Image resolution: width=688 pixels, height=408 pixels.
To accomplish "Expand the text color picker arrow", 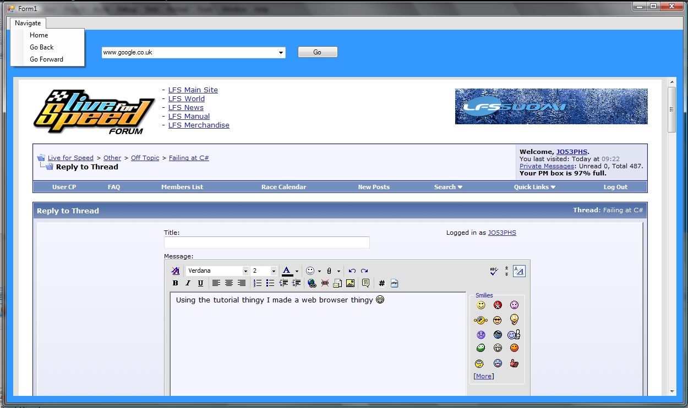I will (297, 271).
